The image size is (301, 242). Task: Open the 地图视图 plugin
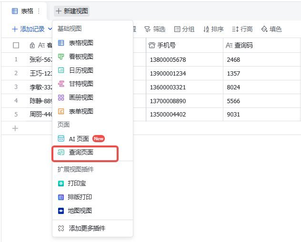[92, 211]
